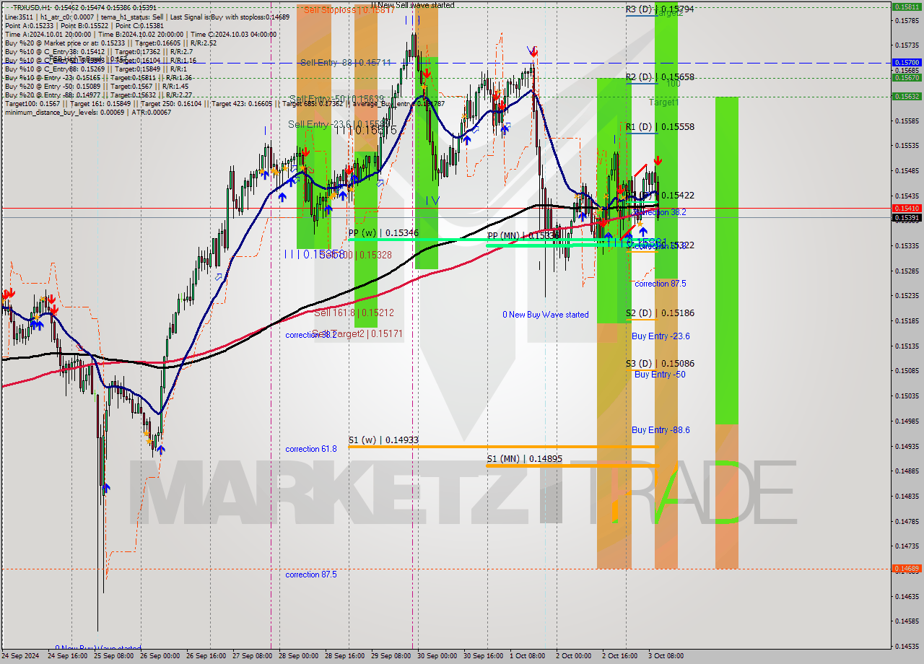Click the black 0.15391 current price tag
This screenshot has height=664, width=924.
pos(907,217)
